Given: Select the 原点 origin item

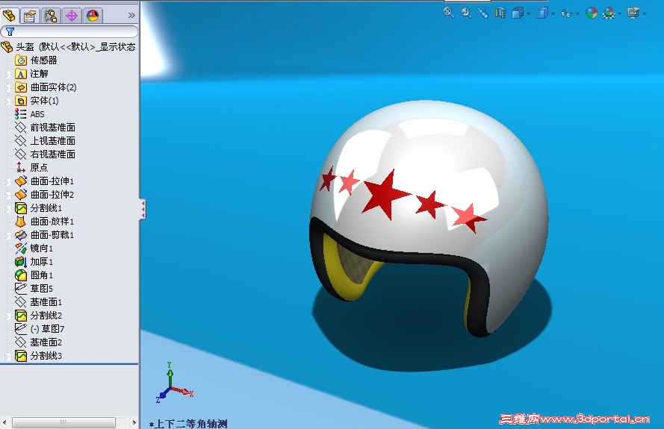Looking at the screenshot, I should (x=32, y=168).
